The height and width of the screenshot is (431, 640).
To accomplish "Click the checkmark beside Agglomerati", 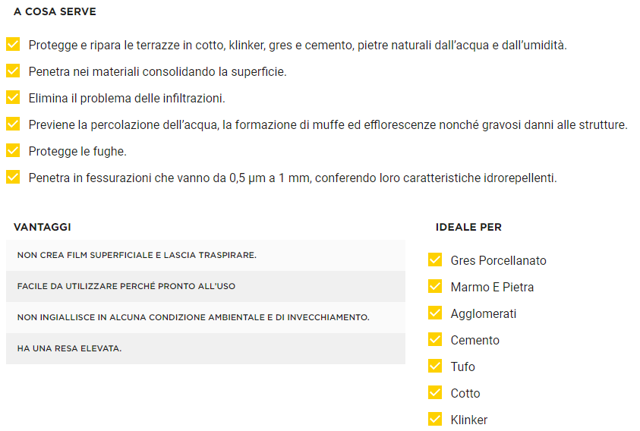I will pyautogui.click(x=435, y=313).
